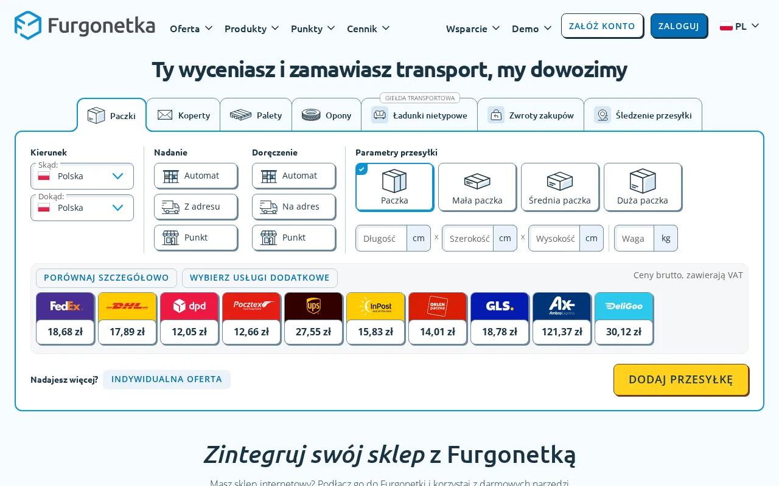Choose Automat as Nadanie method
Viewport: 779px width, 486px height.
coord(196,176)
